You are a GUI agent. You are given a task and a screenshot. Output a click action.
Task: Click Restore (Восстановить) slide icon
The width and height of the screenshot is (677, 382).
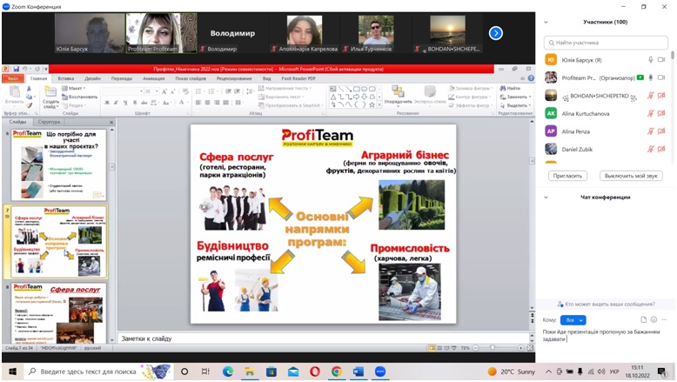(79, 97)
